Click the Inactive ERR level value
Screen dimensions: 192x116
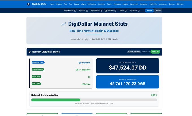click(x=86, y=84)
